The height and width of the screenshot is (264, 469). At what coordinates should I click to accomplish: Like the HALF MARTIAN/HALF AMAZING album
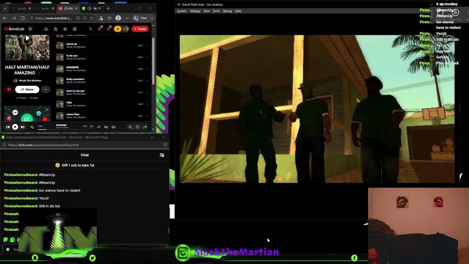pyautogui.click(x=9, y=89)
